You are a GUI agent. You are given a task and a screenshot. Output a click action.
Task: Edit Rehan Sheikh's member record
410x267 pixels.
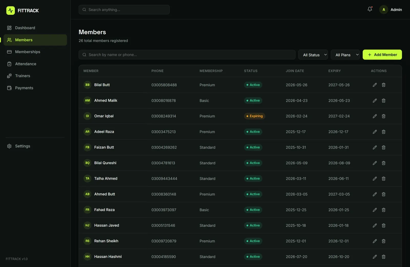click(x=375, y=241)
